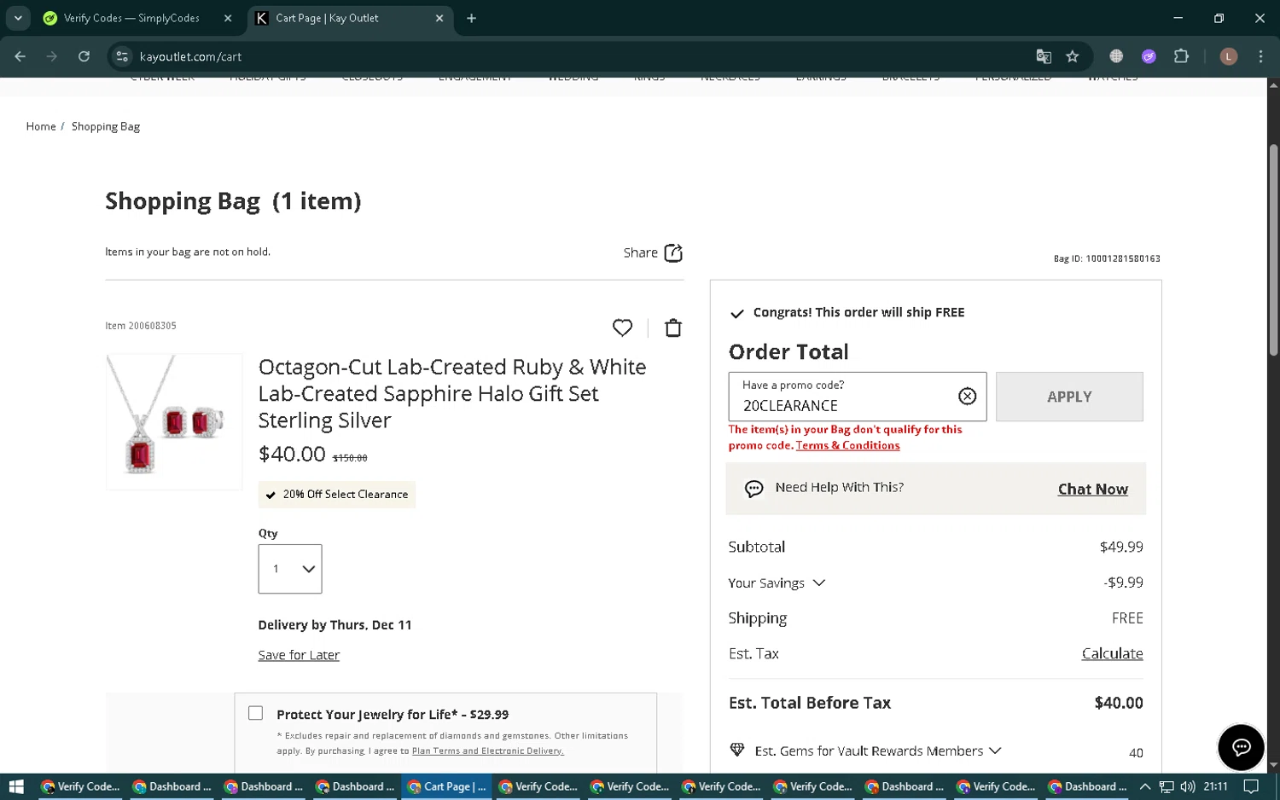
Task: Open Plan Terms and Electronic Delivery link
Action: pos(487,751)
